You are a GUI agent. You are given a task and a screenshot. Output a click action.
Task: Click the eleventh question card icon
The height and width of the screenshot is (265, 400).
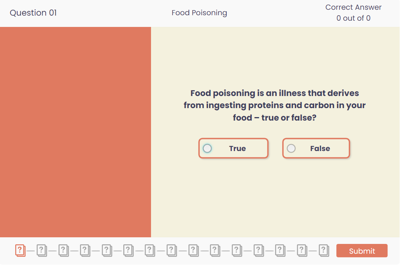pyautogui.click(x=237, y=250)
